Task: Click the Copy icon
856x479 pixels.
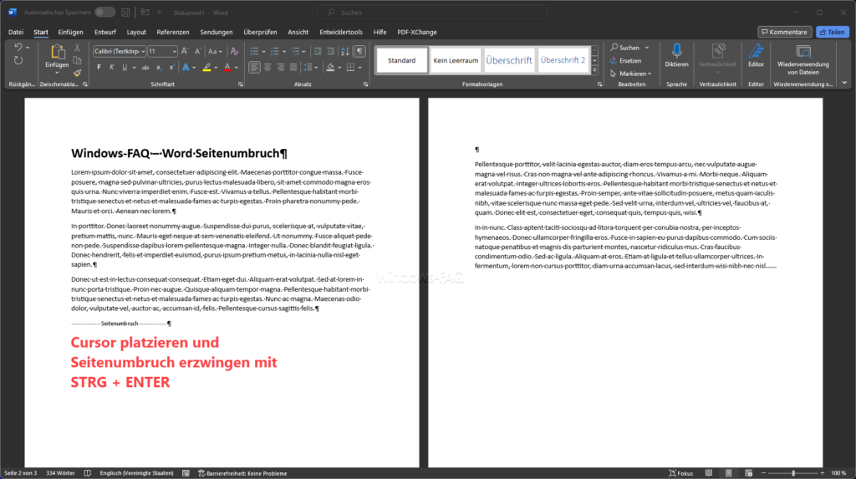Action: pyautogui.click(x=77, y=61)
